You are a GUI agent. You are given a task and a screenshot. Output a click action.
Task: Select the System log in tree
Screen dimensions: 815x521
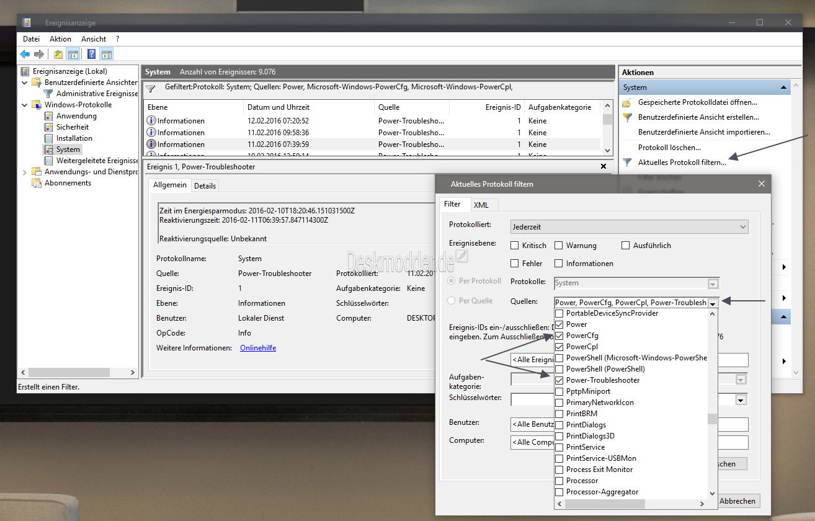pyautogui.click(x=68, y=149)
